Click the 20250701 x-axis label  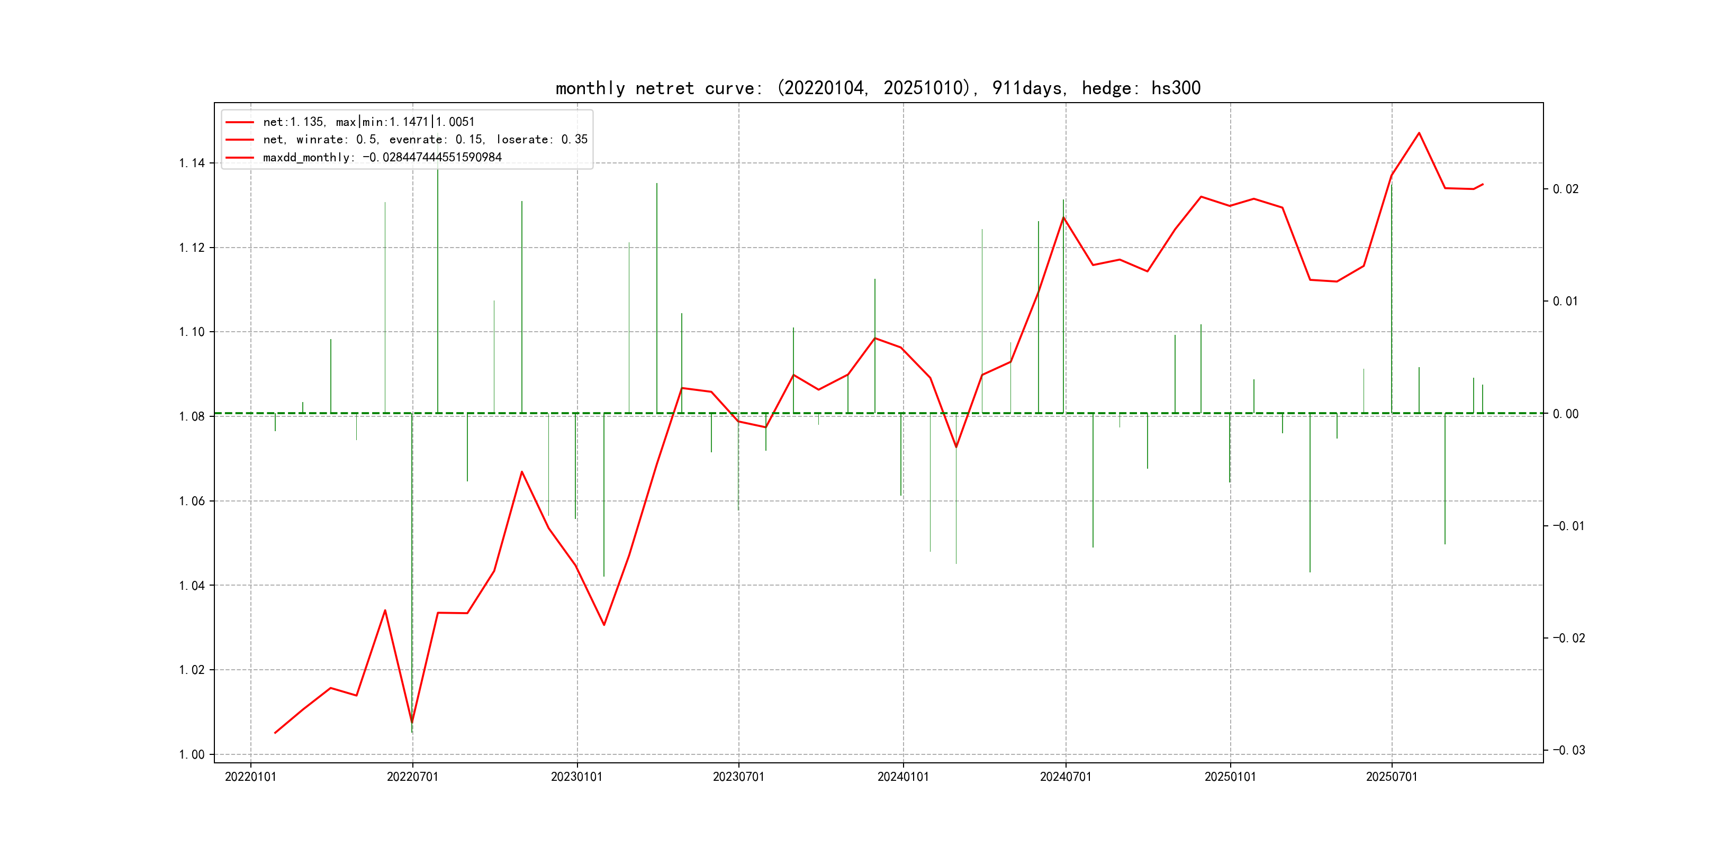[1392, 777]
